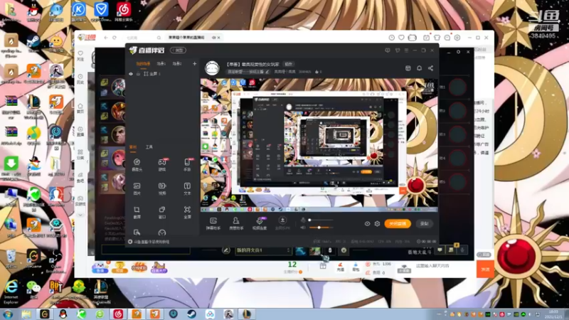Click the orange stop streaming button
The image size is (569, 320).
pos(398,224)
